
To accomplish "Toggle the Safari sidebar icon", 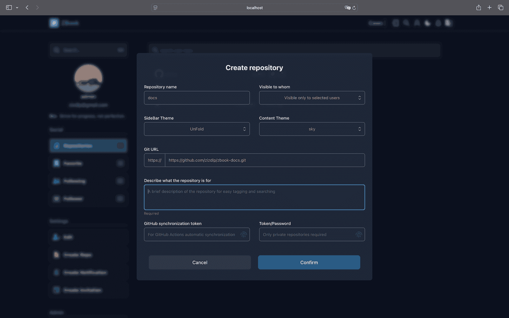I will click(x=9, y=8).
